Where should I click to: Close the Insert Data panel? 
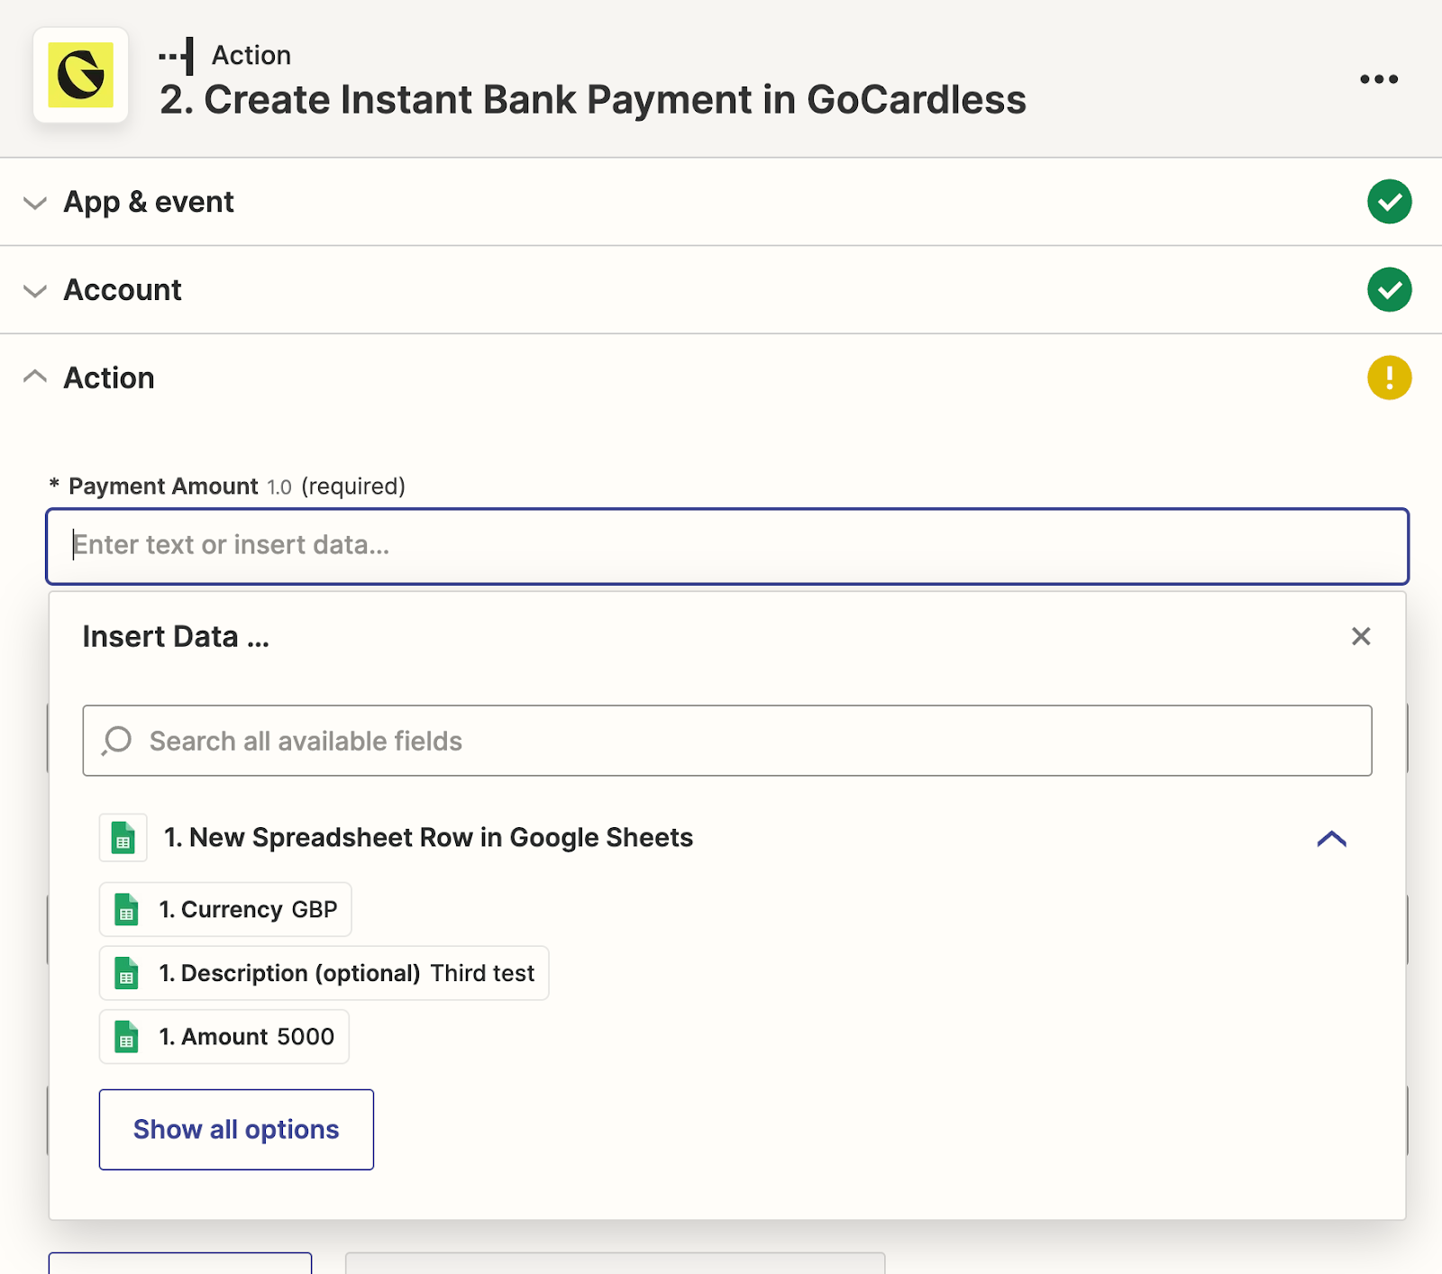(1360, 637)
